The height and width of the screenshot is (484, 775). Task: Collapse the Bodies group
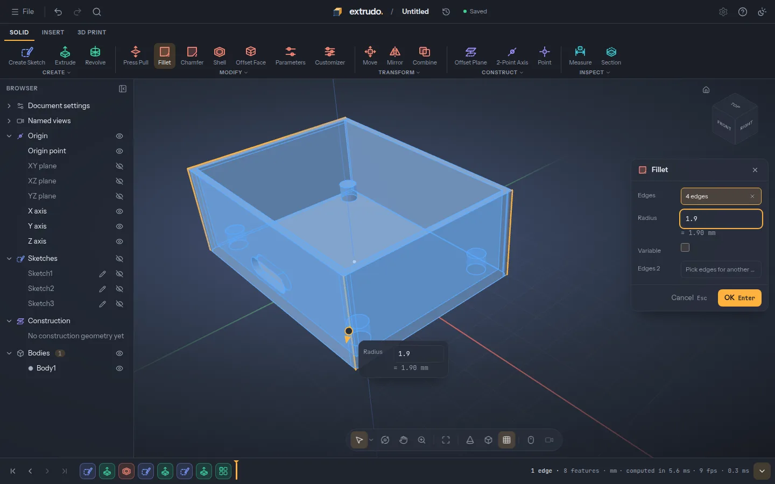[9, 353]
